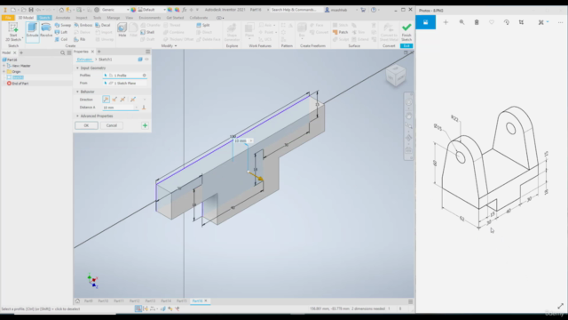Click the rotate icon in Photos window

[x=507, y=22]
